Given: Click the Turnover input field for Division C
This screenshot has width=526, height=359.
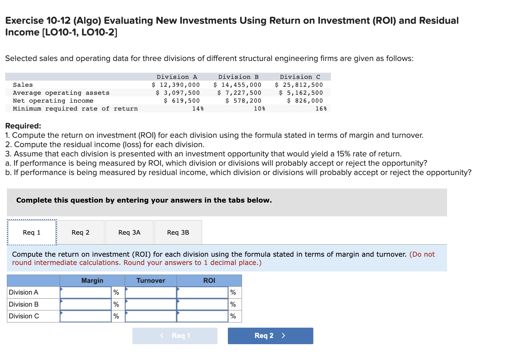Looking at the screenshot, I should [x=151, y=316].
